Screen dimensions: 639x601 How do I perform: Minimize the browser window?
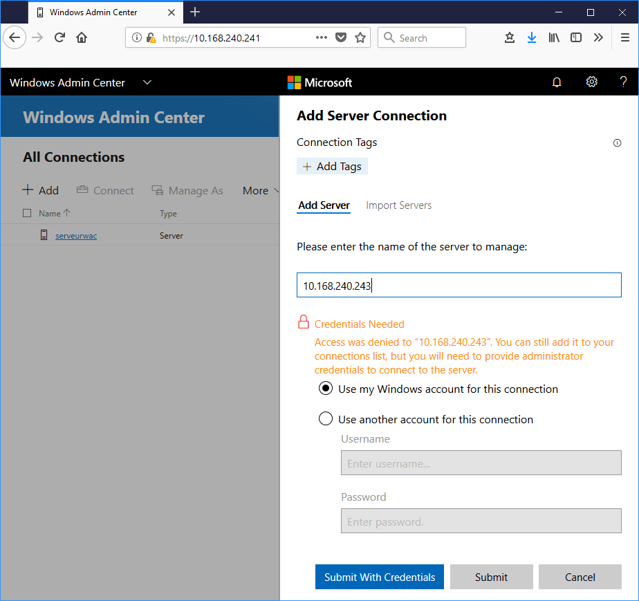[559, 12]
